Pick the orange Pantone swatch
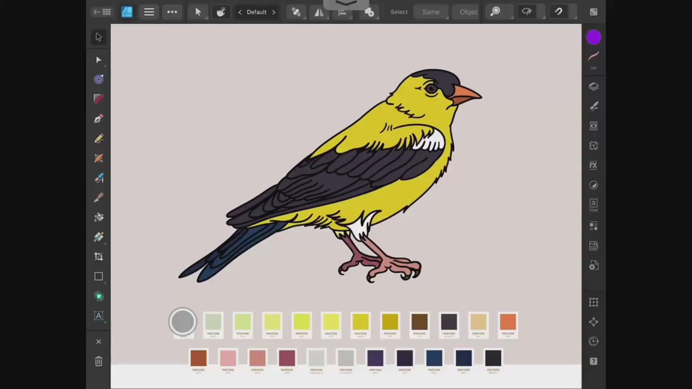This screenshot has height=389, width=692. point(508,322)
